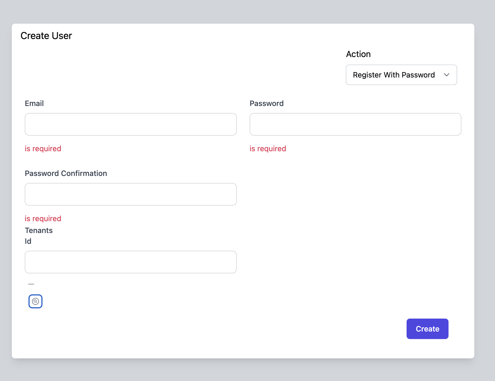Click the chevron arrow in the Action select
This screenshot has width=495, height=381.
click(446, 75)
